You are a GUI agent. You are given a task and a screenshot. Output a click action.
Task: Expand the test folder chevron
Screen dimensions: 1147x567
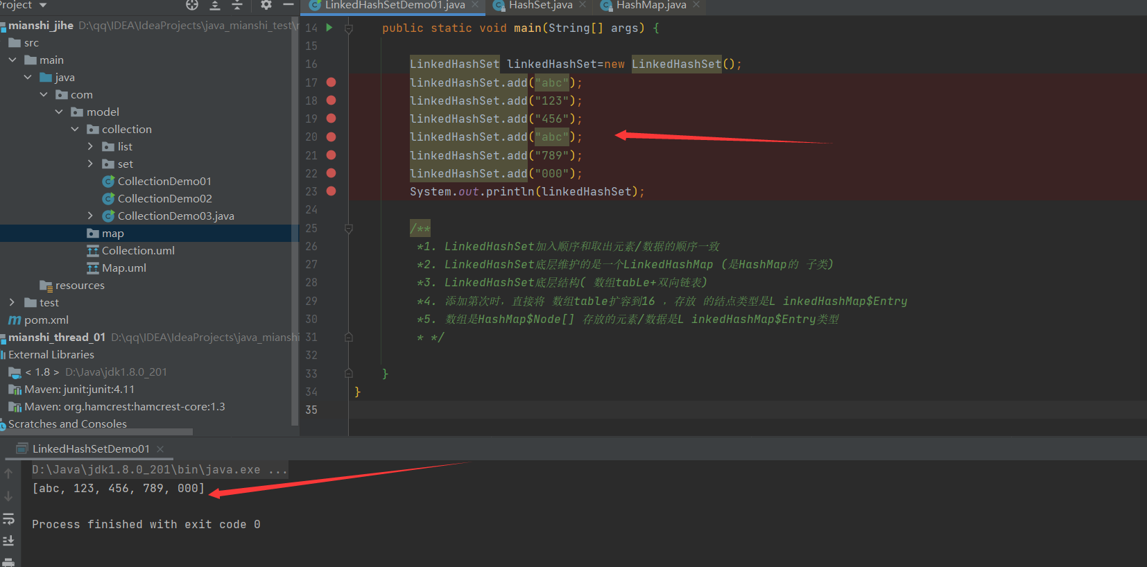pyautogui.click(x=12, y=303)
